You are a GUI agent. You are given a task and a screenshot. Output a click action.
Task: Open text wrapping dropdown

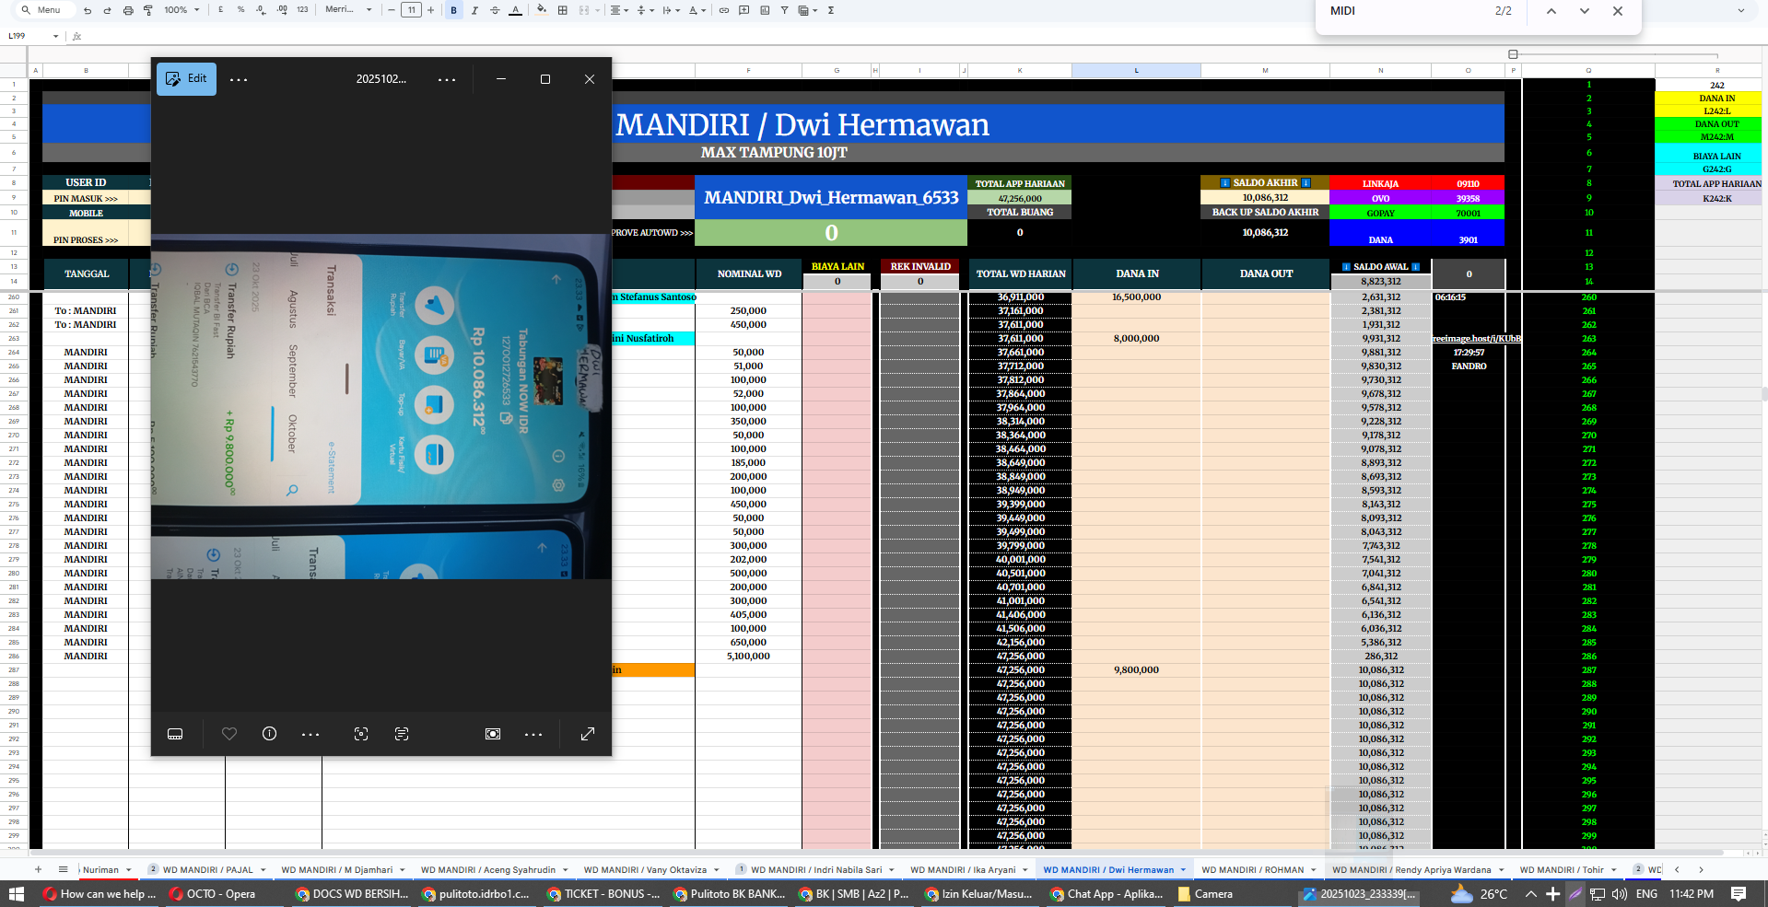tap(672, 10)
